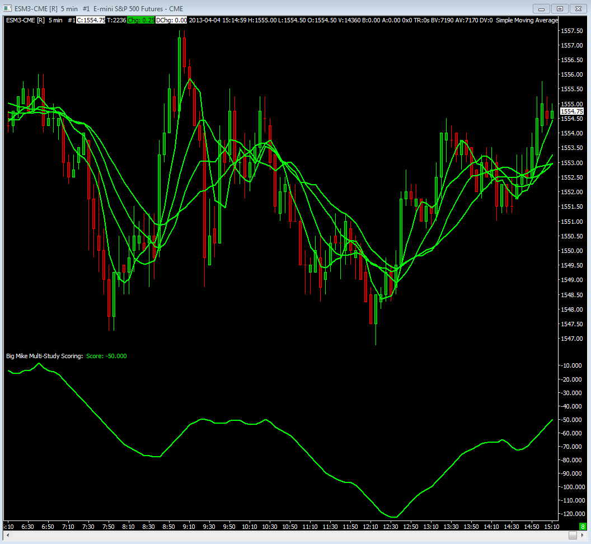Image resolution: width=591 pixels, height=544 pixels.
Task: Select the C:1554.75 close value in header
Action: (x=91, y=20)
